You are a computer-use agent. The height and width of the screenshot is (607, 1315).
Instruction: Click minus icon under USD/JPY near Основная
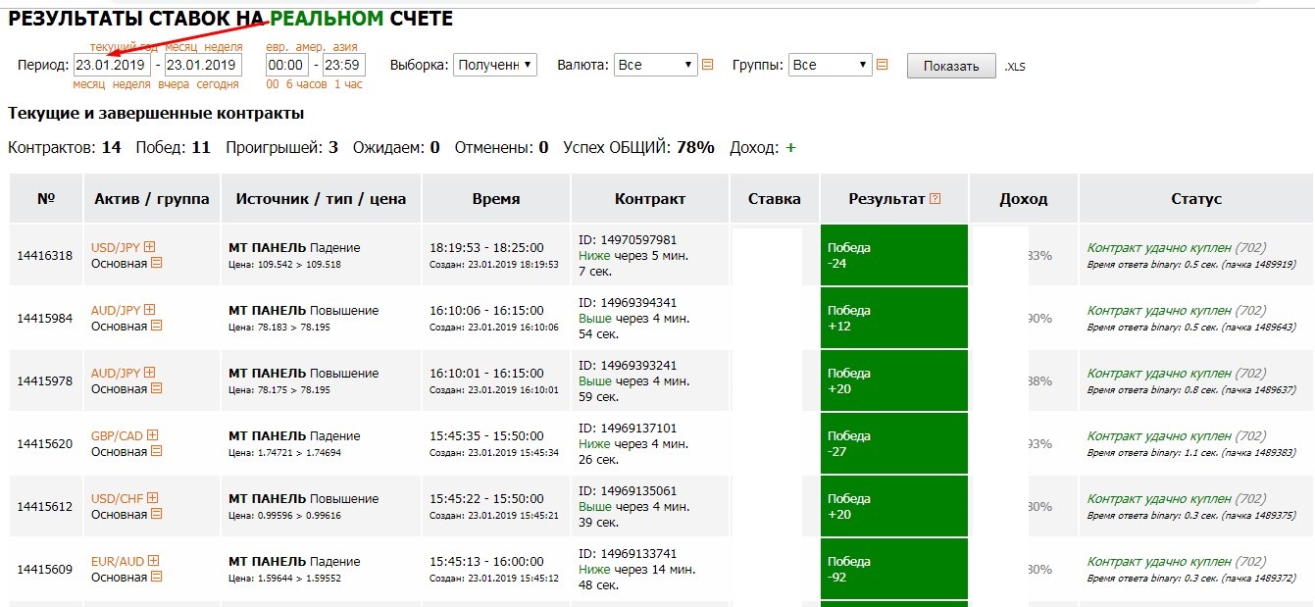(x=156, y=263)
